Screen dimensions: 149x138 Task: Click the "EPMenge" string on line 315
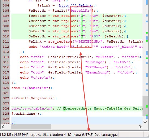95,62
